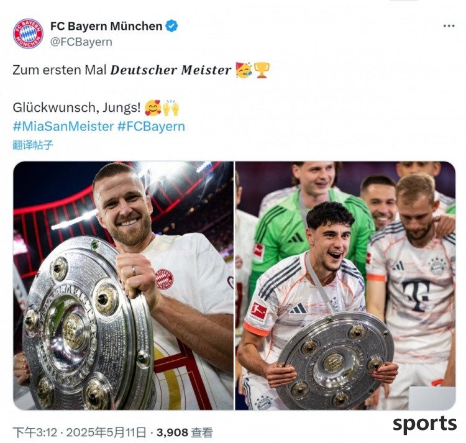466x443 pixels.
Task: Click the smiling hearts face emoji
Action: coord(153,107)
